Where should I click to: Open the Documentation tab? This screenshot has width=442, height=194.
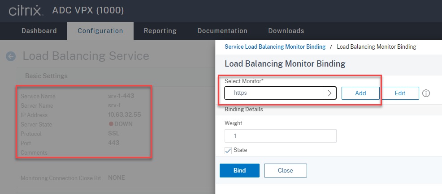tap(222, 31)
